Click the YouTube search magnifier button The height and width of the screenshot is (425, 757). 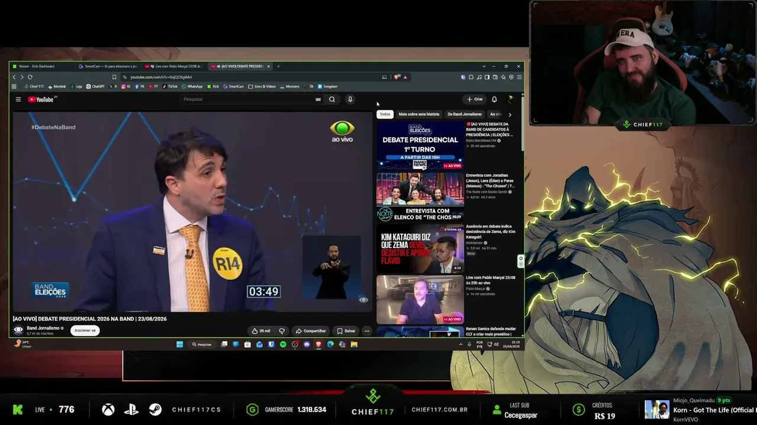coord(332,99)
